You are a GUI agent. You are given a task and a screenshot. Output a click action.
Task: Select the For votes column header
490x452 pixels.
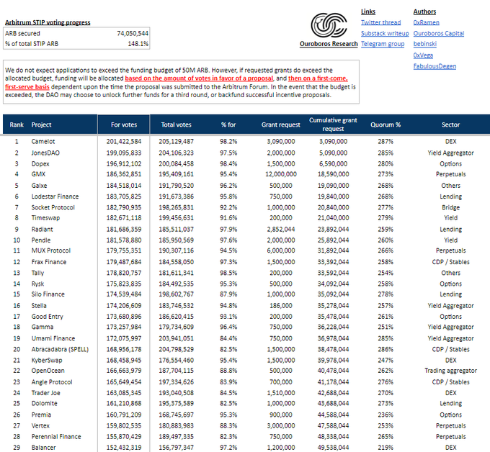tap(124, 125)
